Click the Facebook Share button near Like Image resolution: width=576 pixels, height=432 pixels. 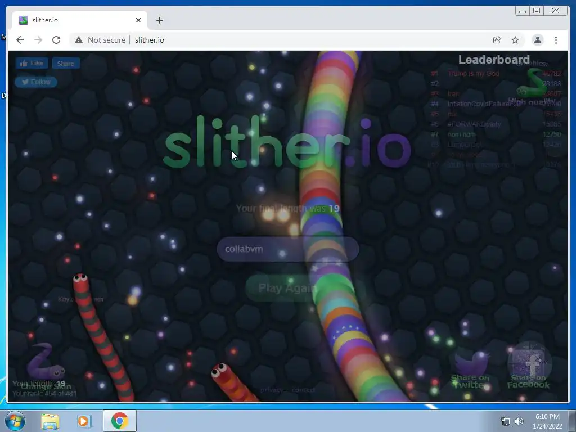click(66, 63)
